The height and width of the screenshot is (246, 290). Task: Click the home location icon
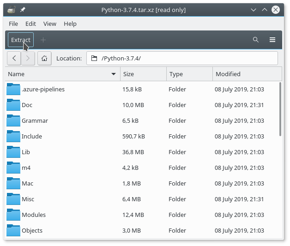point(44,58)
